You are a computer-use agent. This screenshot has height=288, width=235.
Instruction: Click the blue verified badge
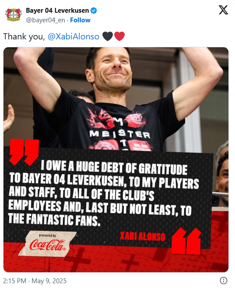pyautogui.click(x=94, y=11)
